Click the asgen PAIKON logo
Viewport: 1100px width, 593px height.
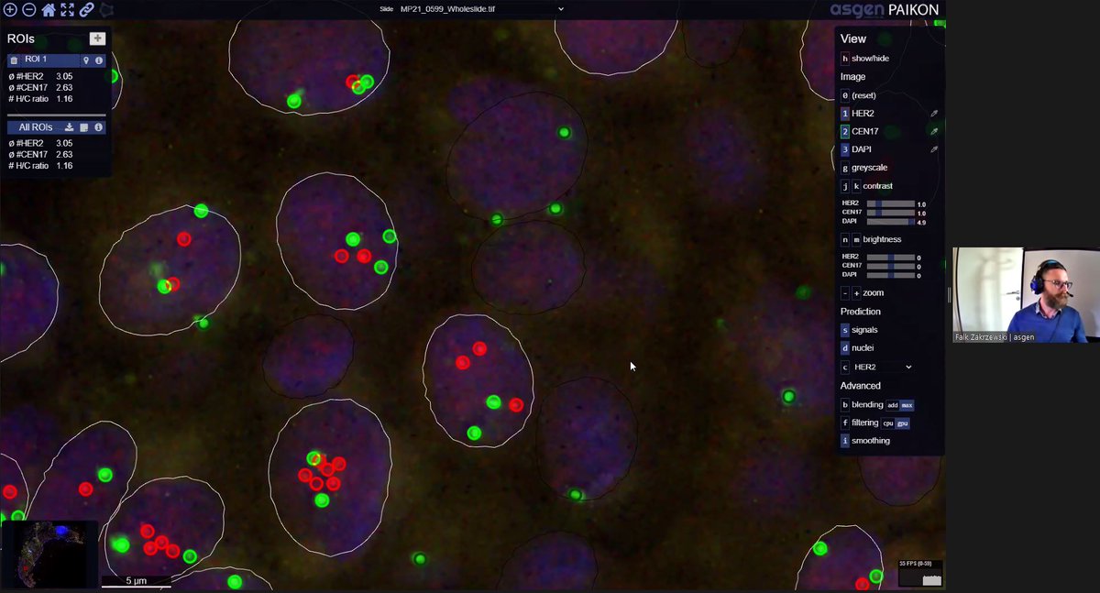(x=885, y=10)
